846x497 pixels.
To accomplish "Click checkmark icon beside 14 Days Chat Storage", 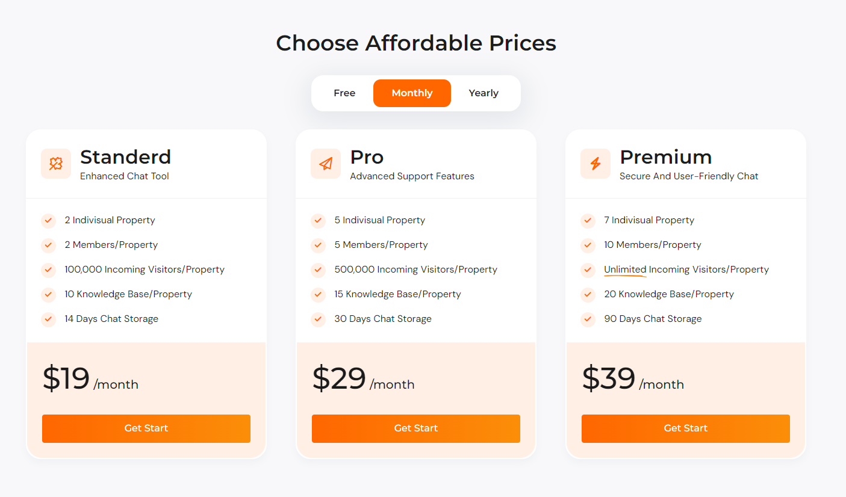I will point(48,319).
